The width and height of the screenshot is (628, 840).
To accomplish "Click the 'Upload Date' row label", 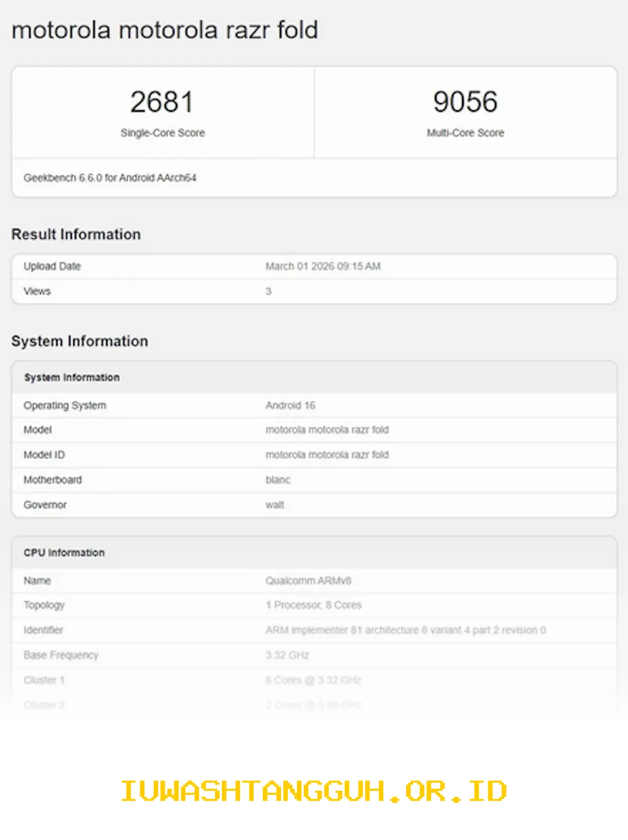I will (52, 266).
